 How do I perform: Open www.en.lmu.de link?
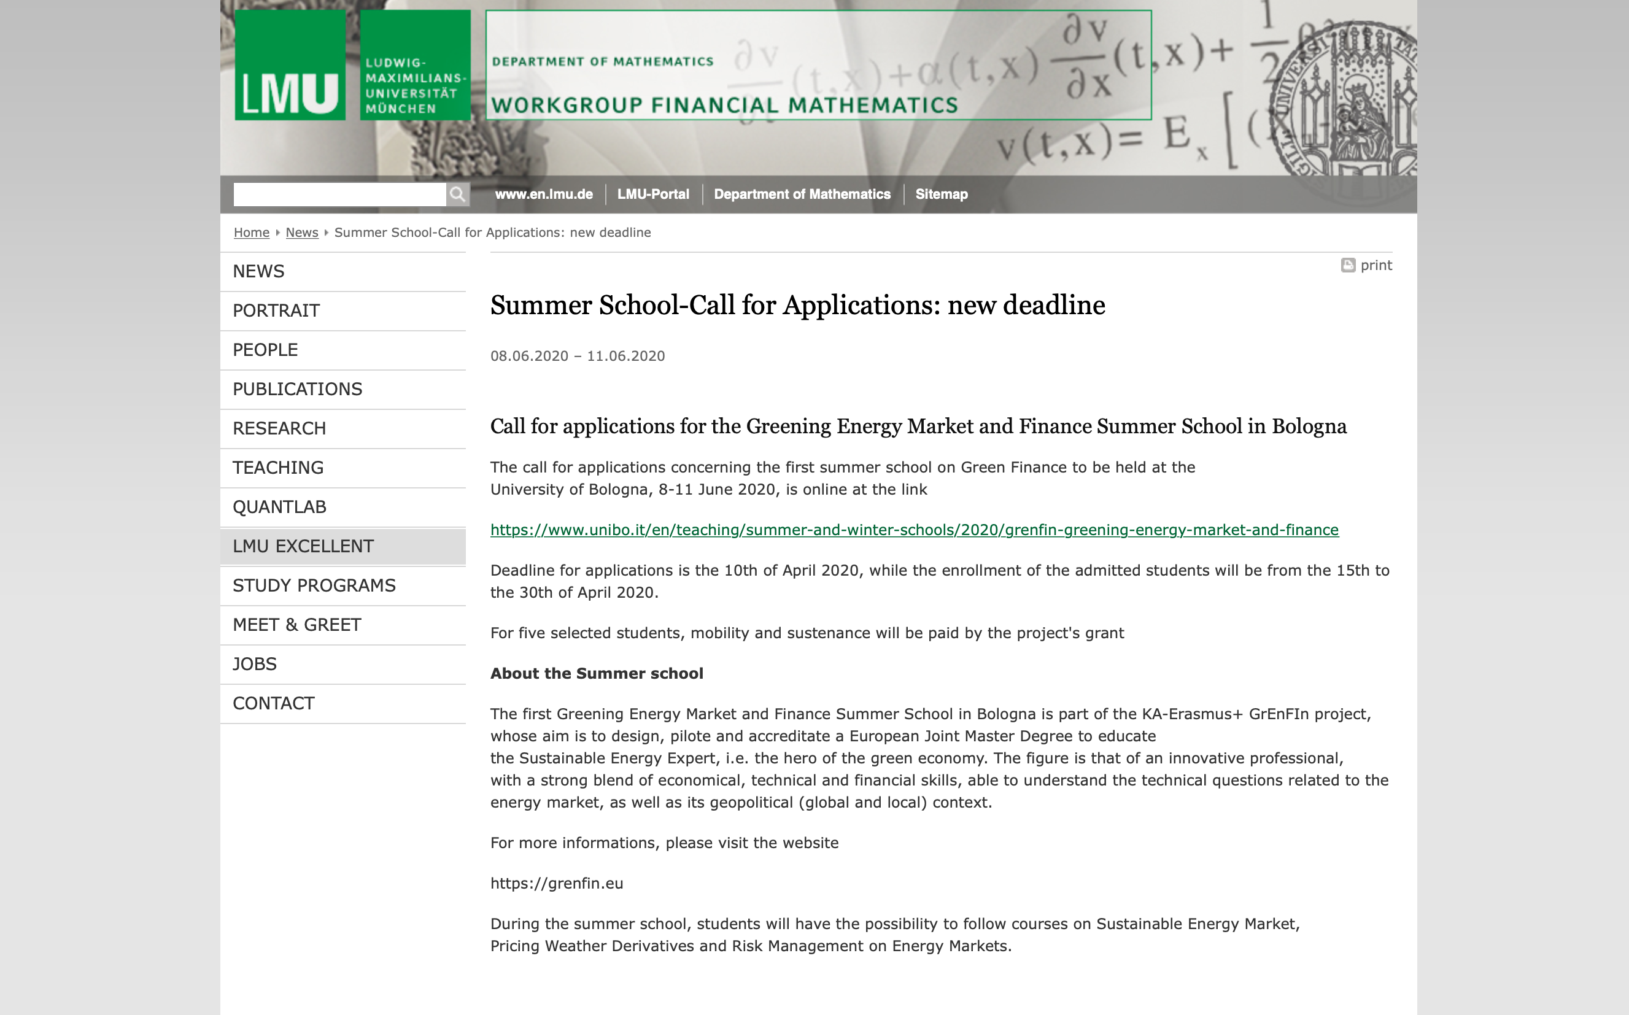pos(544,195)
